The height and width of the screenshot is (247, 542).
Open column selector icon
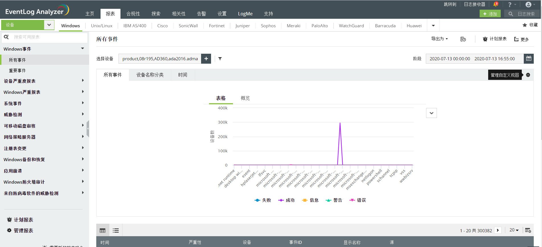(x=528, y=230)
